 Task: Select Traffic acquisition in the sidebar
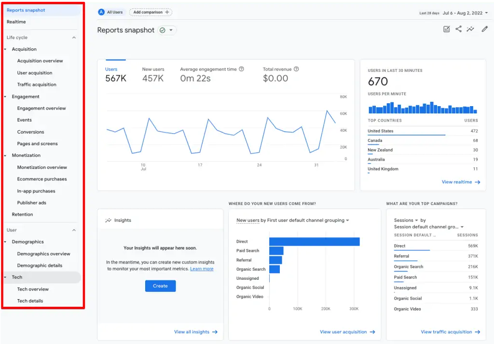click(x=37, y=85)
